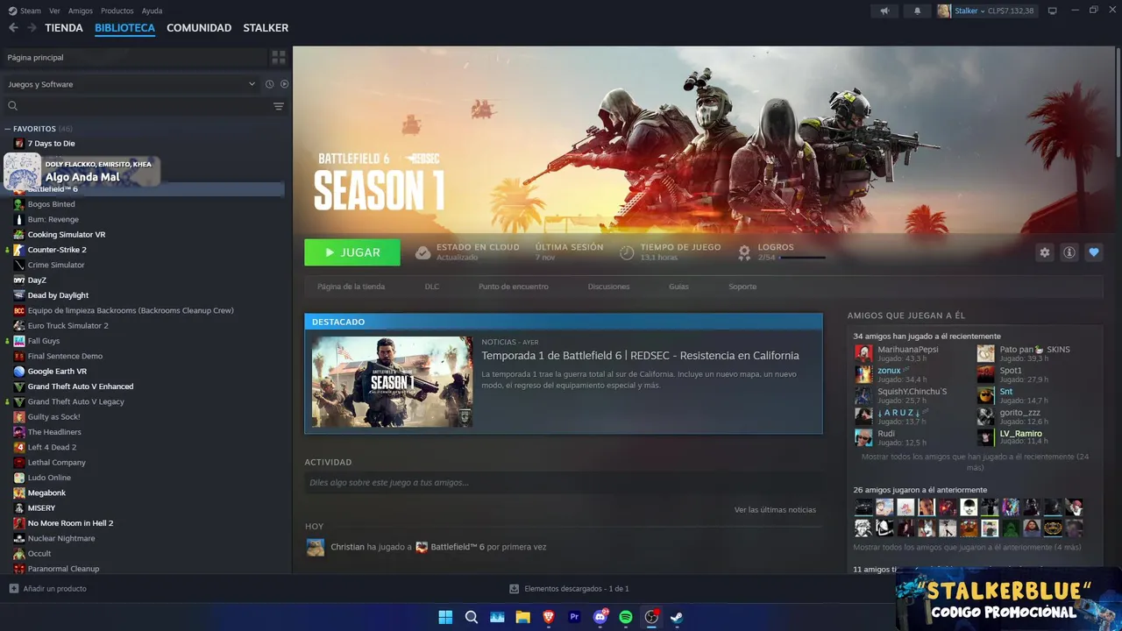Open Premiere Pro from taskbar
The image size is (1122, 631).
coord(574,617)
